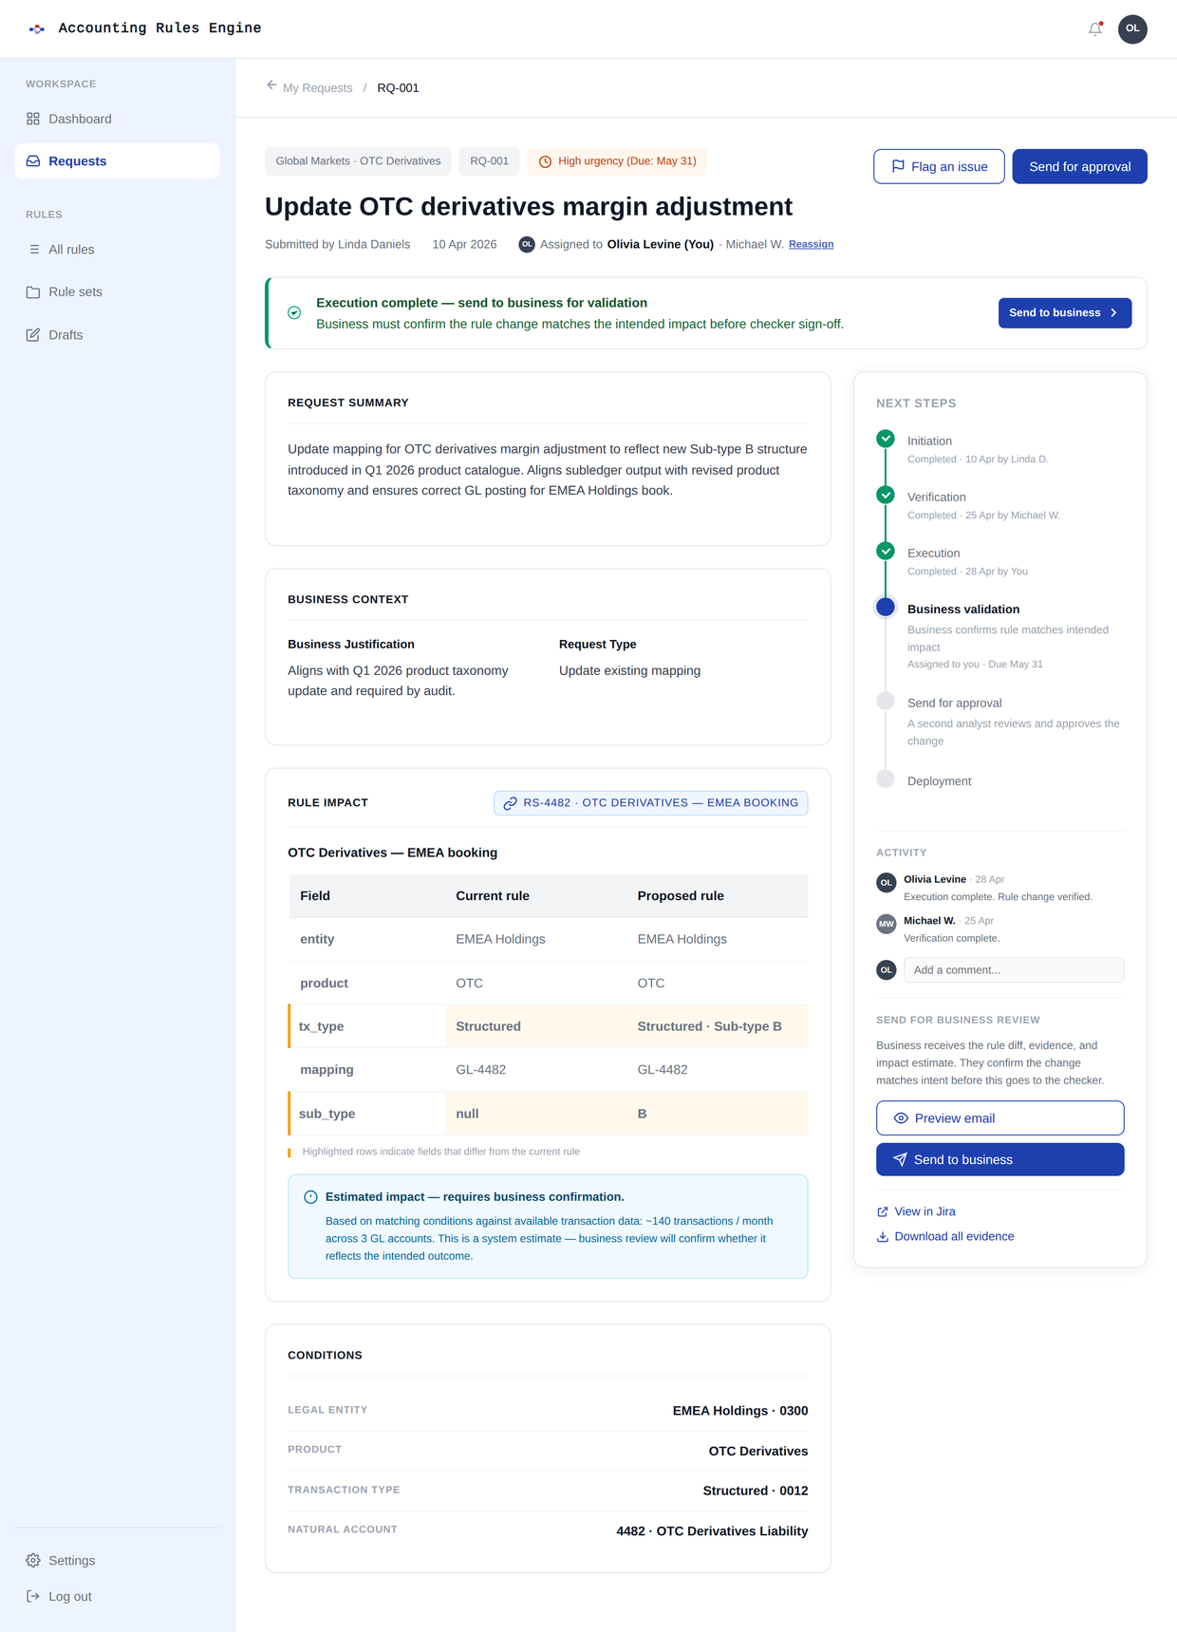Select the sub_type row's proposed value B

(642, 1114)
